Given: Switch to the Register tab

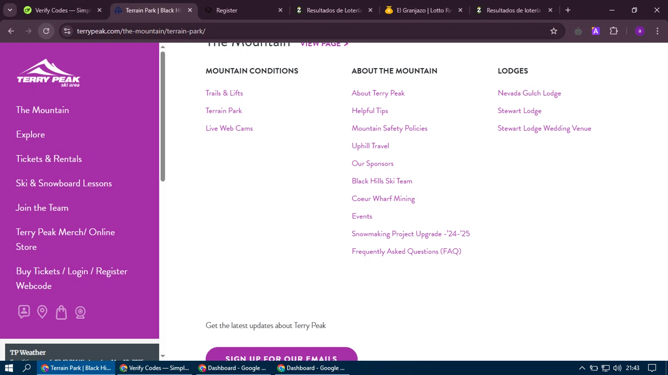Looking at the screenshot, I should point(243,10).
